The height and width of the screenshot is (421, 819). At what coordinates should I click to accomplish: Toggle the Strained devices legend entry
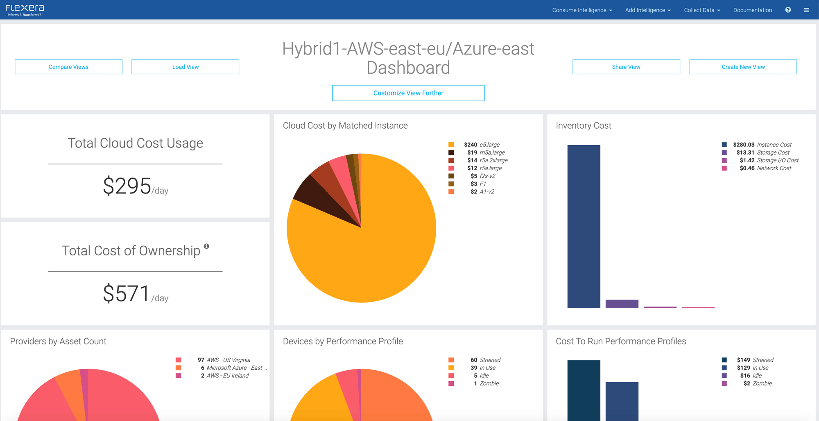click(x=490, y=360)
